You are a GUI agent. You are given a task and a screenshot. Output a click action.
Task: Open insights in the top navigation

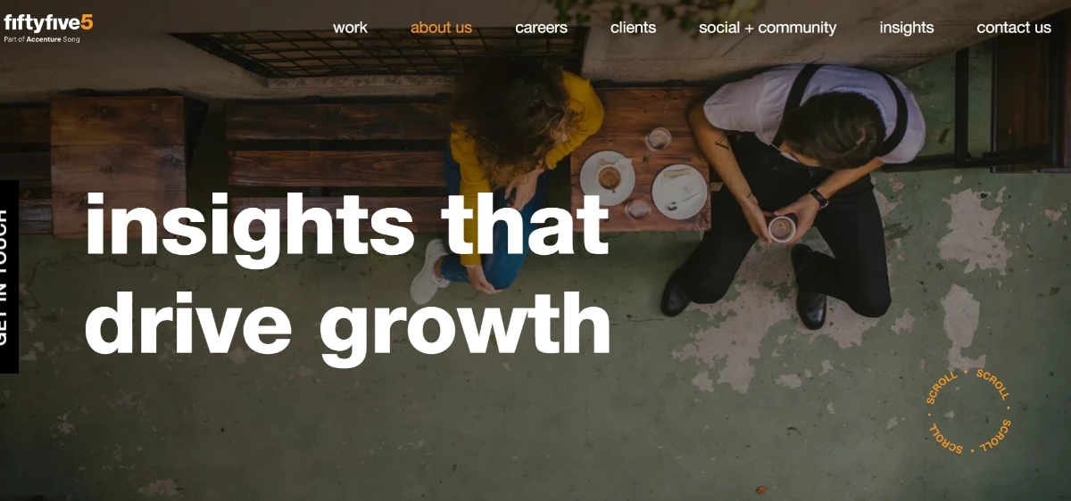(x=906, y=28)
